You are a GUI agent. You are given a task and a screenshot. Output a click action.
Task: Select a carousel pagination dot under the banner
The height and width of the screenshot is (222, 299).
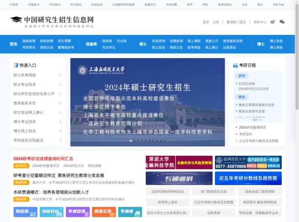(x=130, y=141)
